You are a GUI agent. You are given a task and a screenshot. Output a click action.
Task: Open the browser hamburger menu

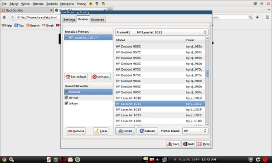[x=267, y=17]
